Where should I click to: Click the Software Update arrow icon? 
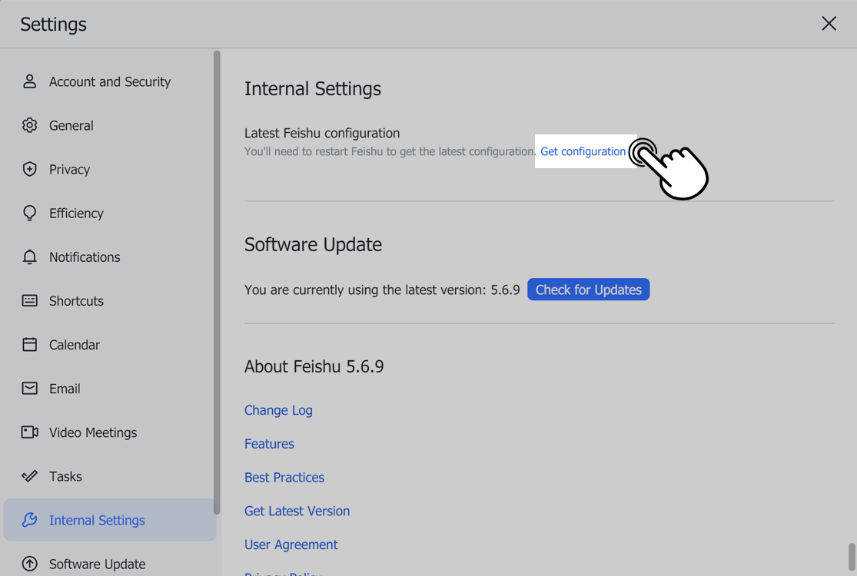coord(29,564)
